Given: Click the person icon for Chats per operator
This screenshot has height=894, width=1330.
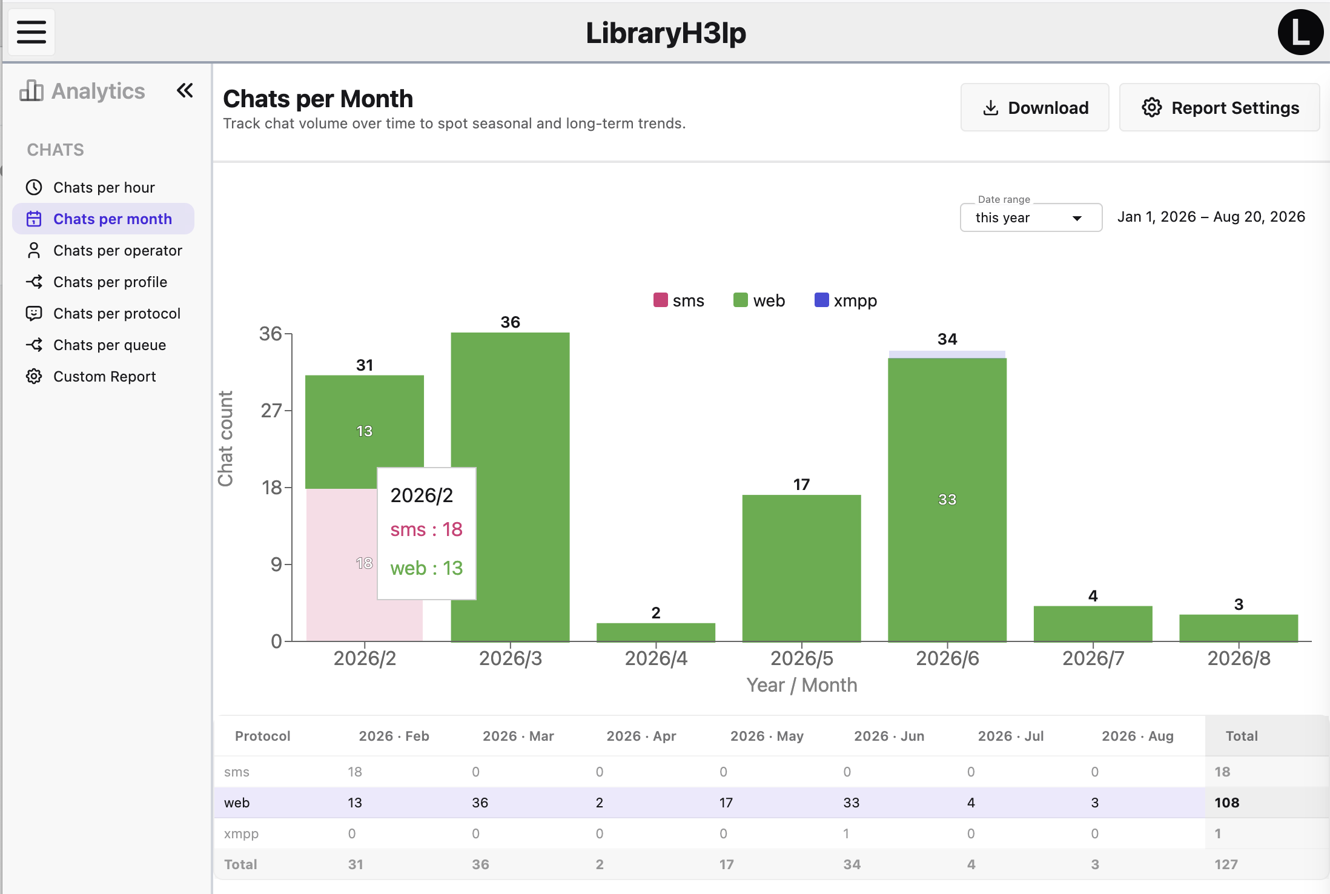Looking at the screenshot, I should coord(34,250).
